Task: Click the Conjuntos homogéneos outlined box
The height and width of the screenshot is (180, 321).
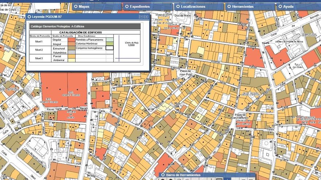Action: (109, 48)
